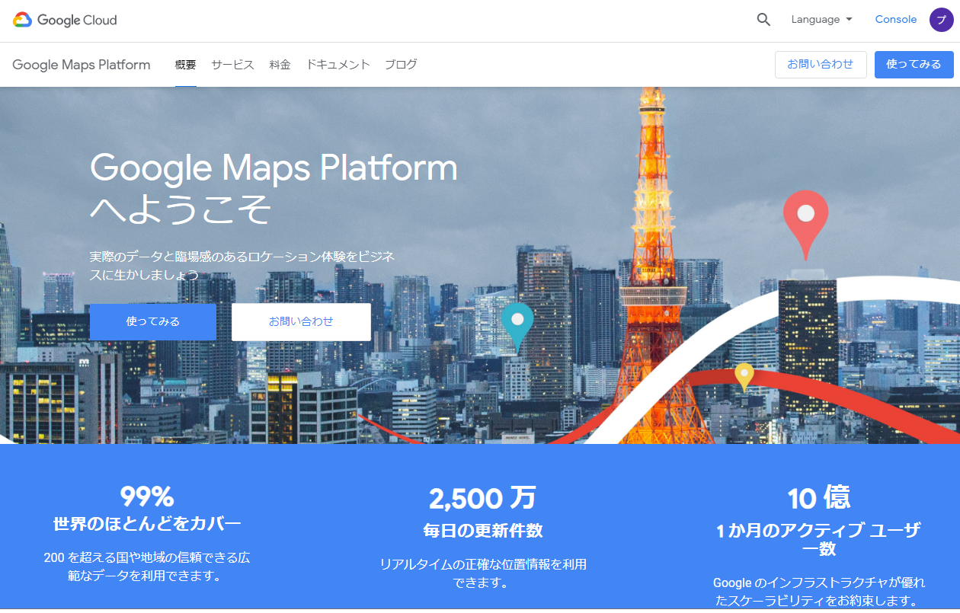Click the dropdown arrow beside Language
960x613 pixels.
pos(849,20)
